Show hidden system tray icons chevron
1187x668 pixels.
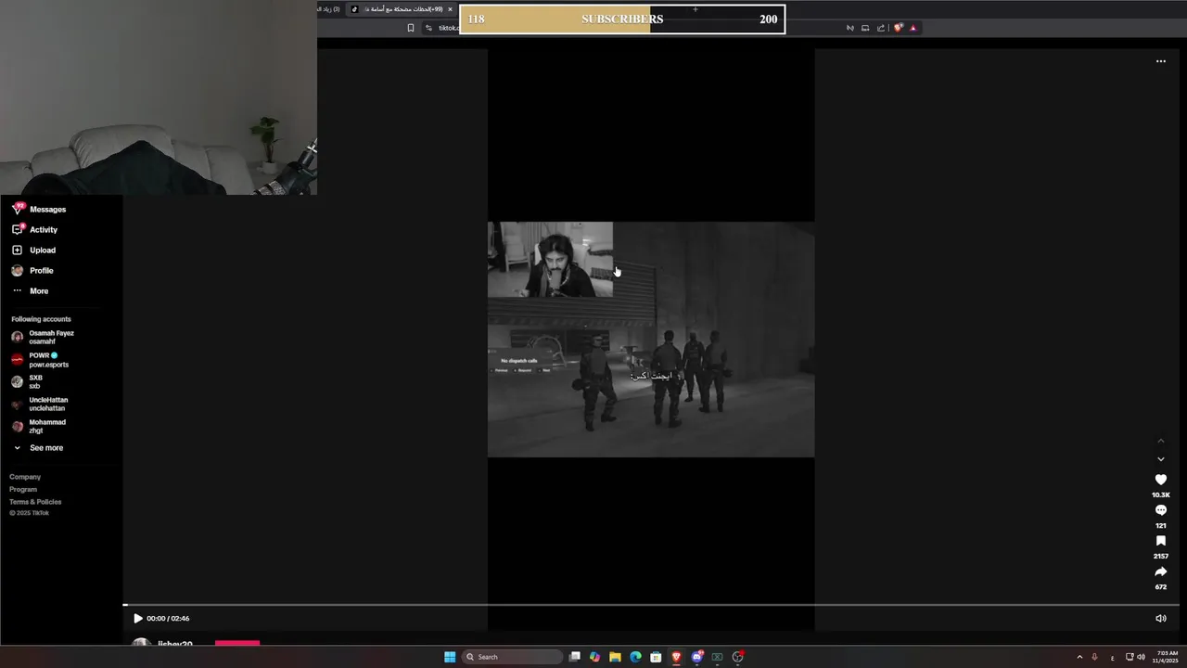(1079, 657)
